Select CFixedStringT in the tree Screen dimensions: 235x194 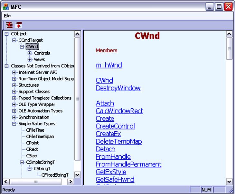[55, 175]
